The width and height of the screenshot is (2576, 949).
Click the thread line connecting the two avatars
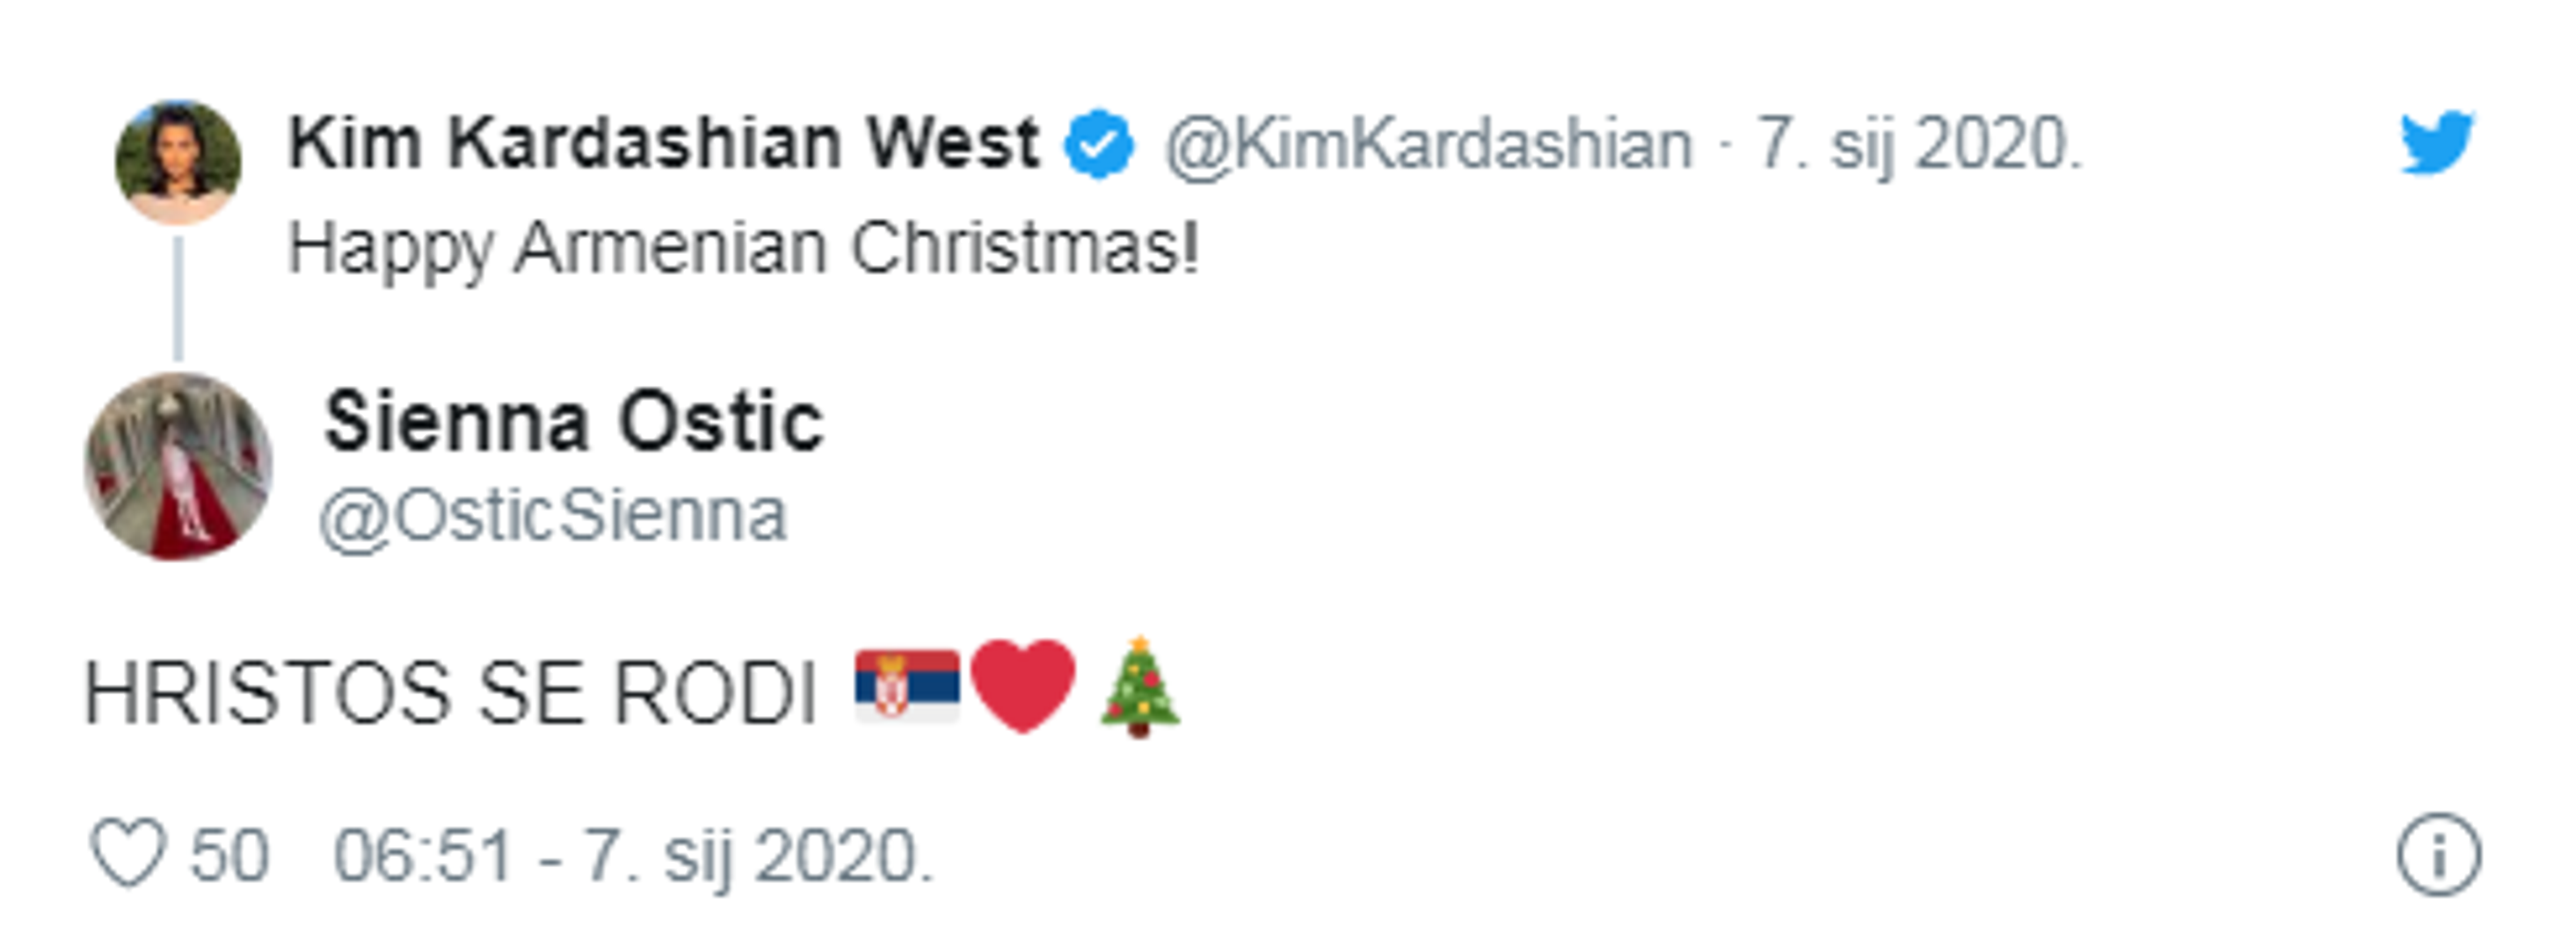click(x=178, y=298)
